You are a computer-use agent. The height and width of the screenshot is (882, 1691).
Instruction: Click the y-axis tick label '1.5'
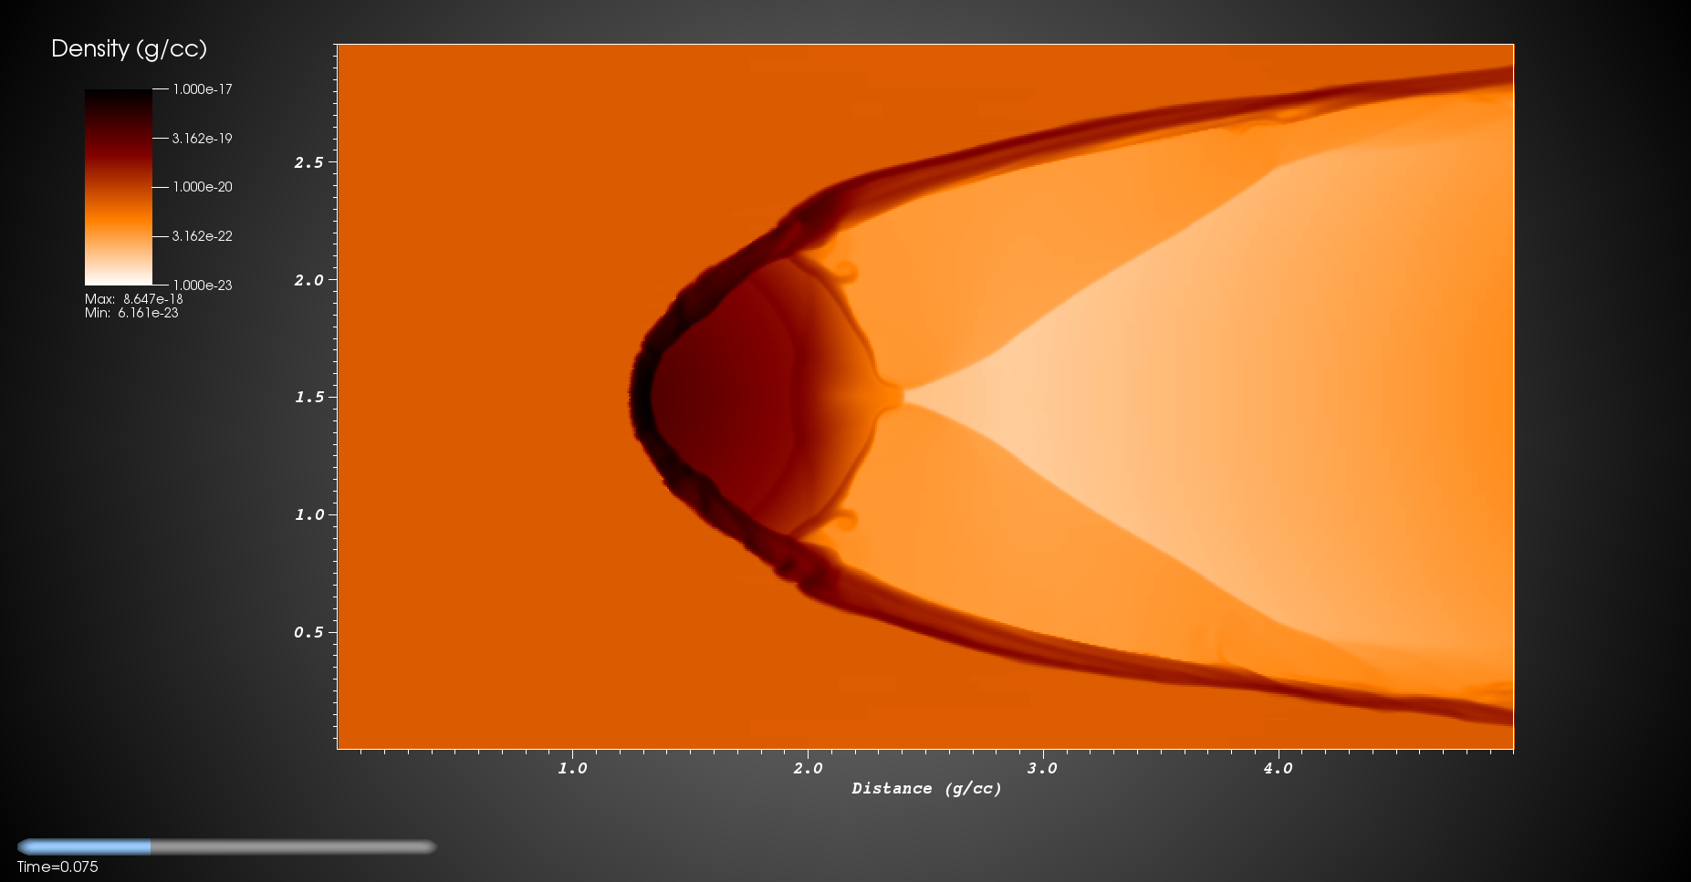point(308,397)
